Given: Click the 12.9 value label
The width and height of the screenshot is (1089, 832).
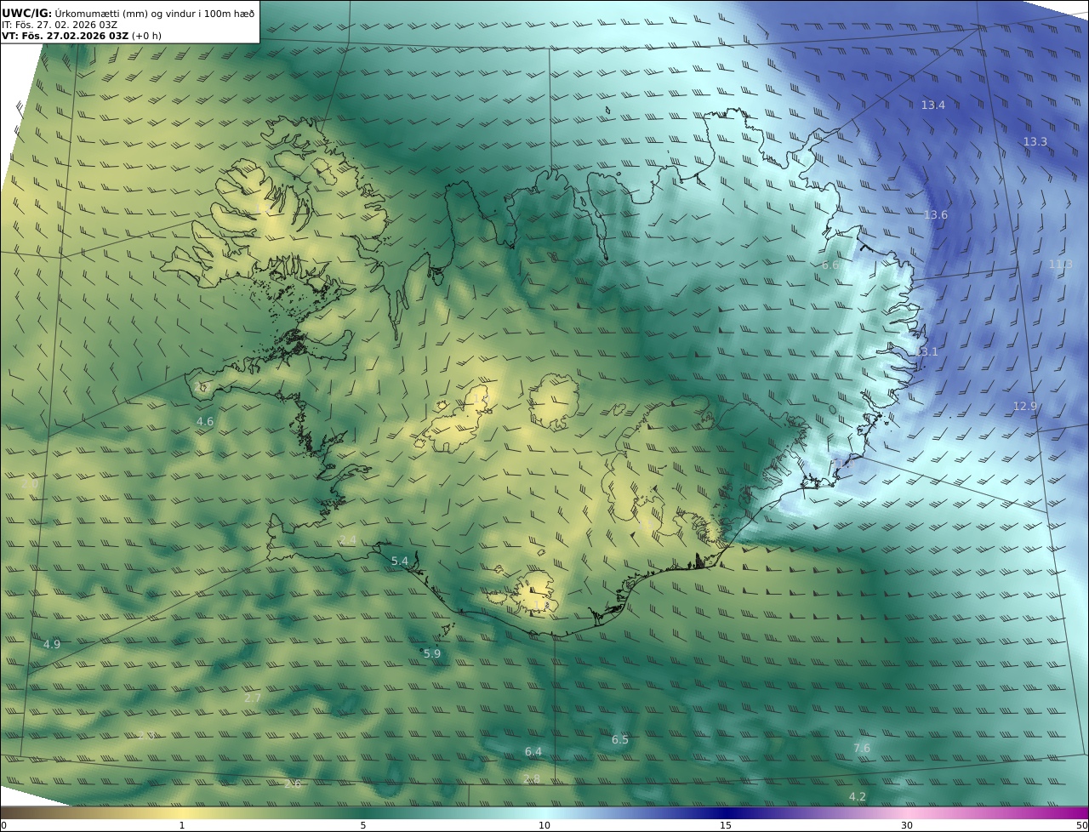Looking at the screenshot, I should (x=1024, y=406).
